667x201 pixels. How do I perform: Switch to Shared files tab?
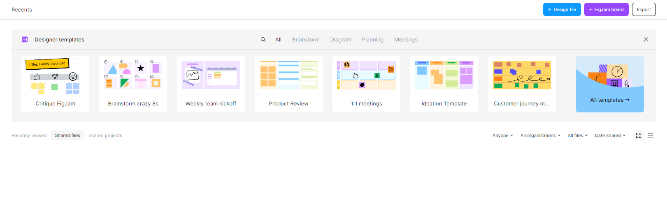tap(67, 135)
